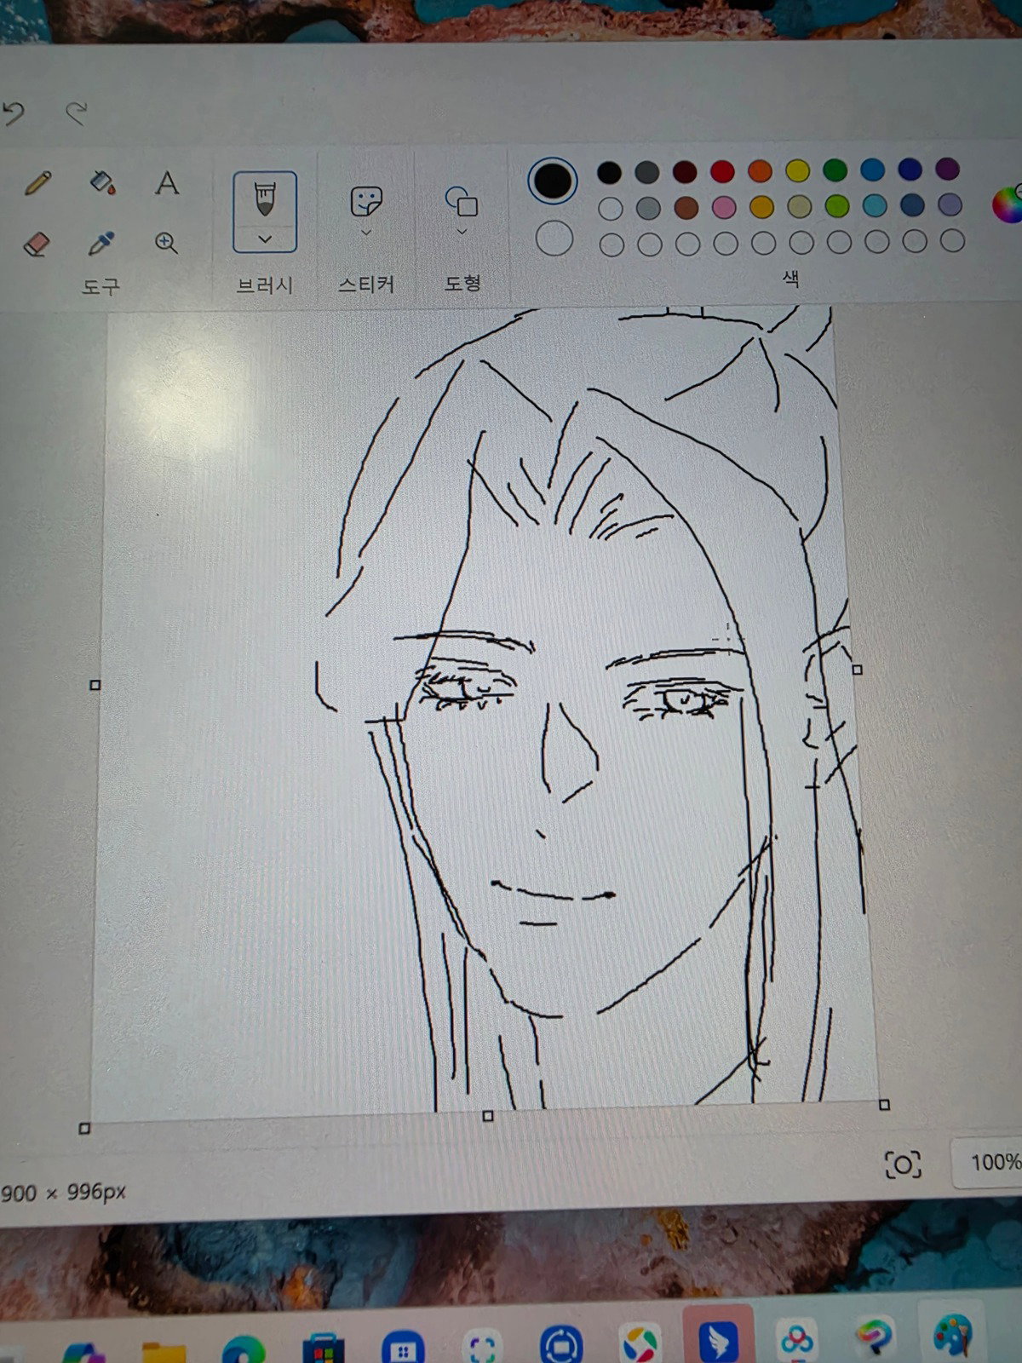Open Microsoft Store from the taskbar

tap(324, 1349)
